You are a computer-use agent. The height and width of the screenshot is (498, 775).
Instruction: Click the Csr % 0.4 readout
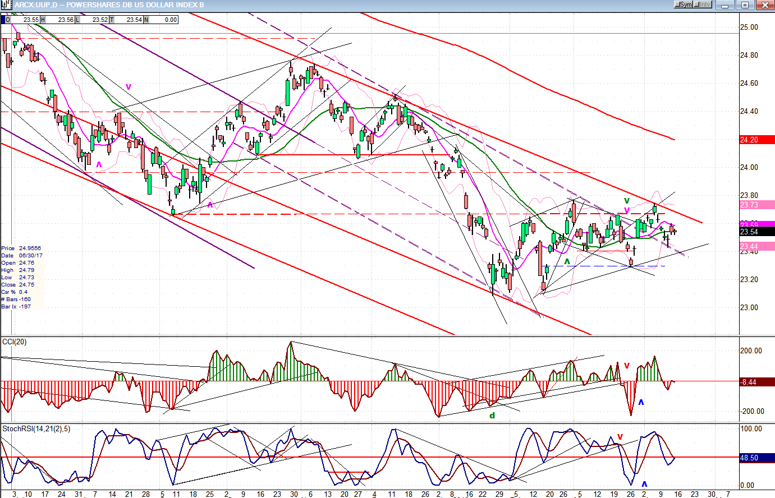(15, 292)
